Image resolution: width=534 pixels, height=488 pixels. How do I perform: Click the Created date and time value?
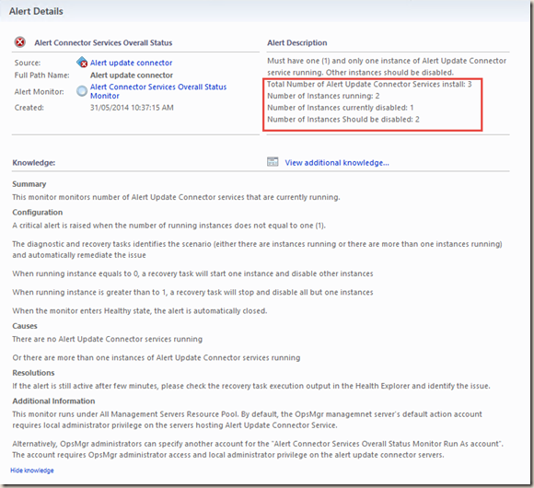coord(132,108)
